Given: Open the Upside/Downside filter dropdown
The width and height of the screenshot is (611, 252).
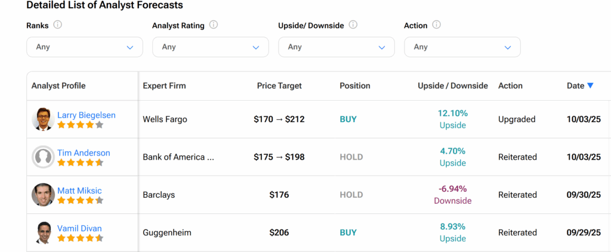Looking at the screenshot, I should (x=337, y=47).
